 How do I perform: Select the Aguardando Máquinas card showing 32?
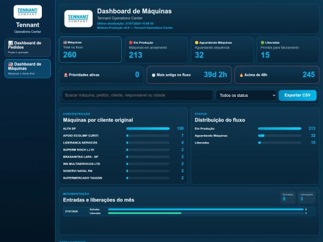[x=222, y=50]
